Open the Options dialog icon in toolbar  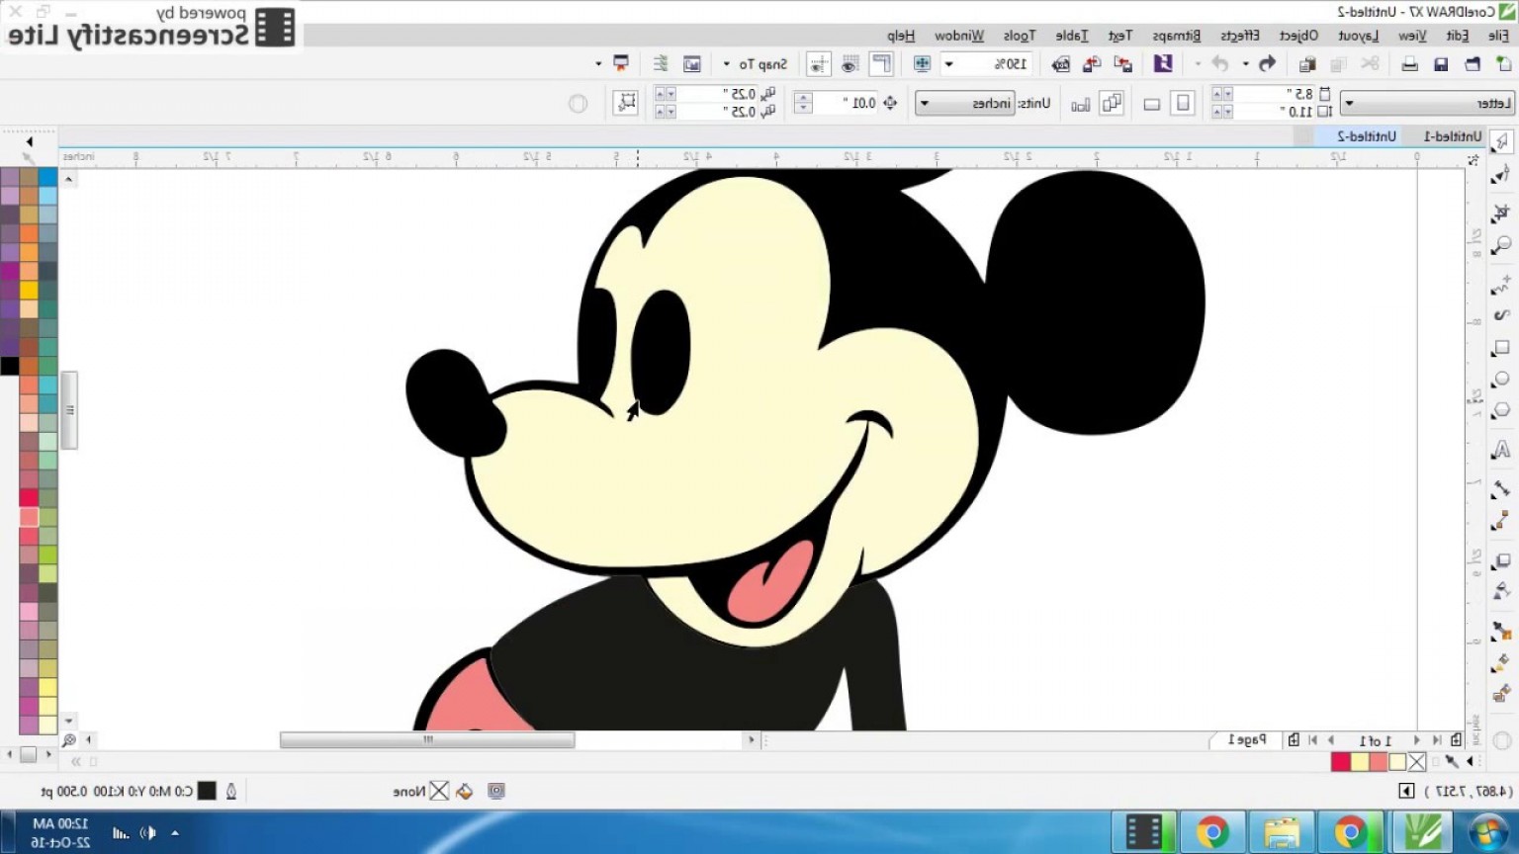point(661,64)
